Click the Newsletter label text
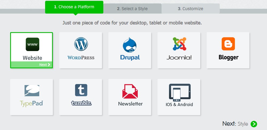The height and width of the screenshot is (130, 267). click(131, 104)
